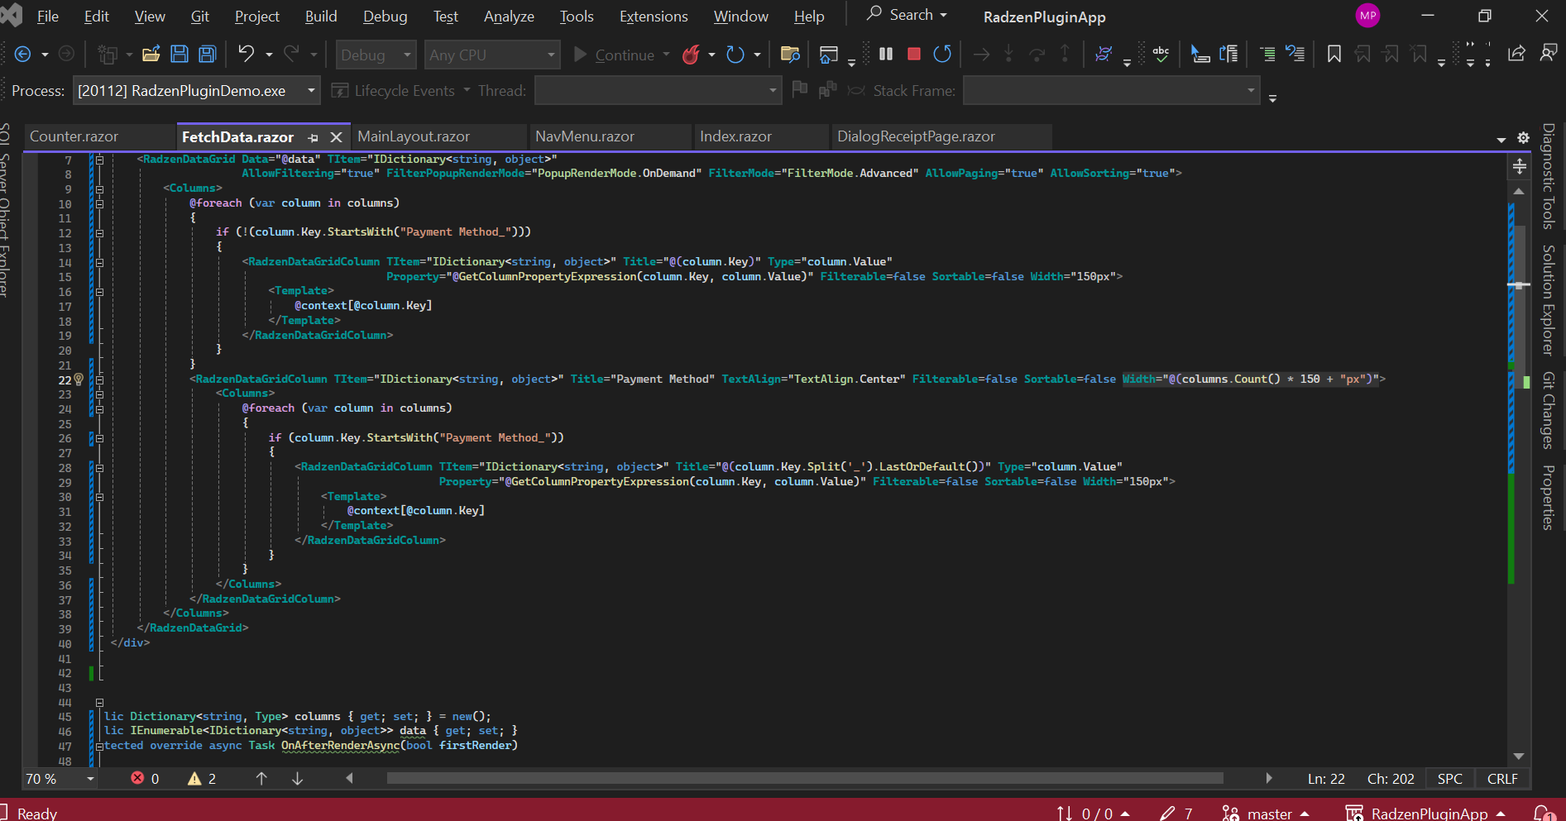Click the red error count icon
Image resolution: width=1566 pixels, height=821 pixels.
point(137,778)
